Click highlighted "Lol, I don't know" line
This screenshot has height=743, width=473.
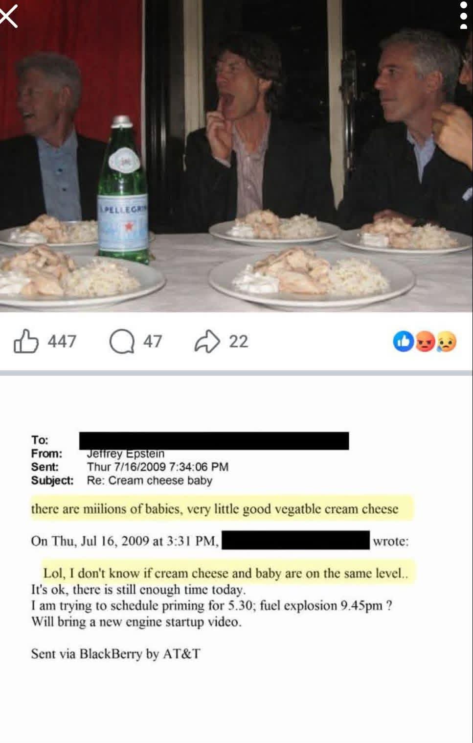point(228,573)
